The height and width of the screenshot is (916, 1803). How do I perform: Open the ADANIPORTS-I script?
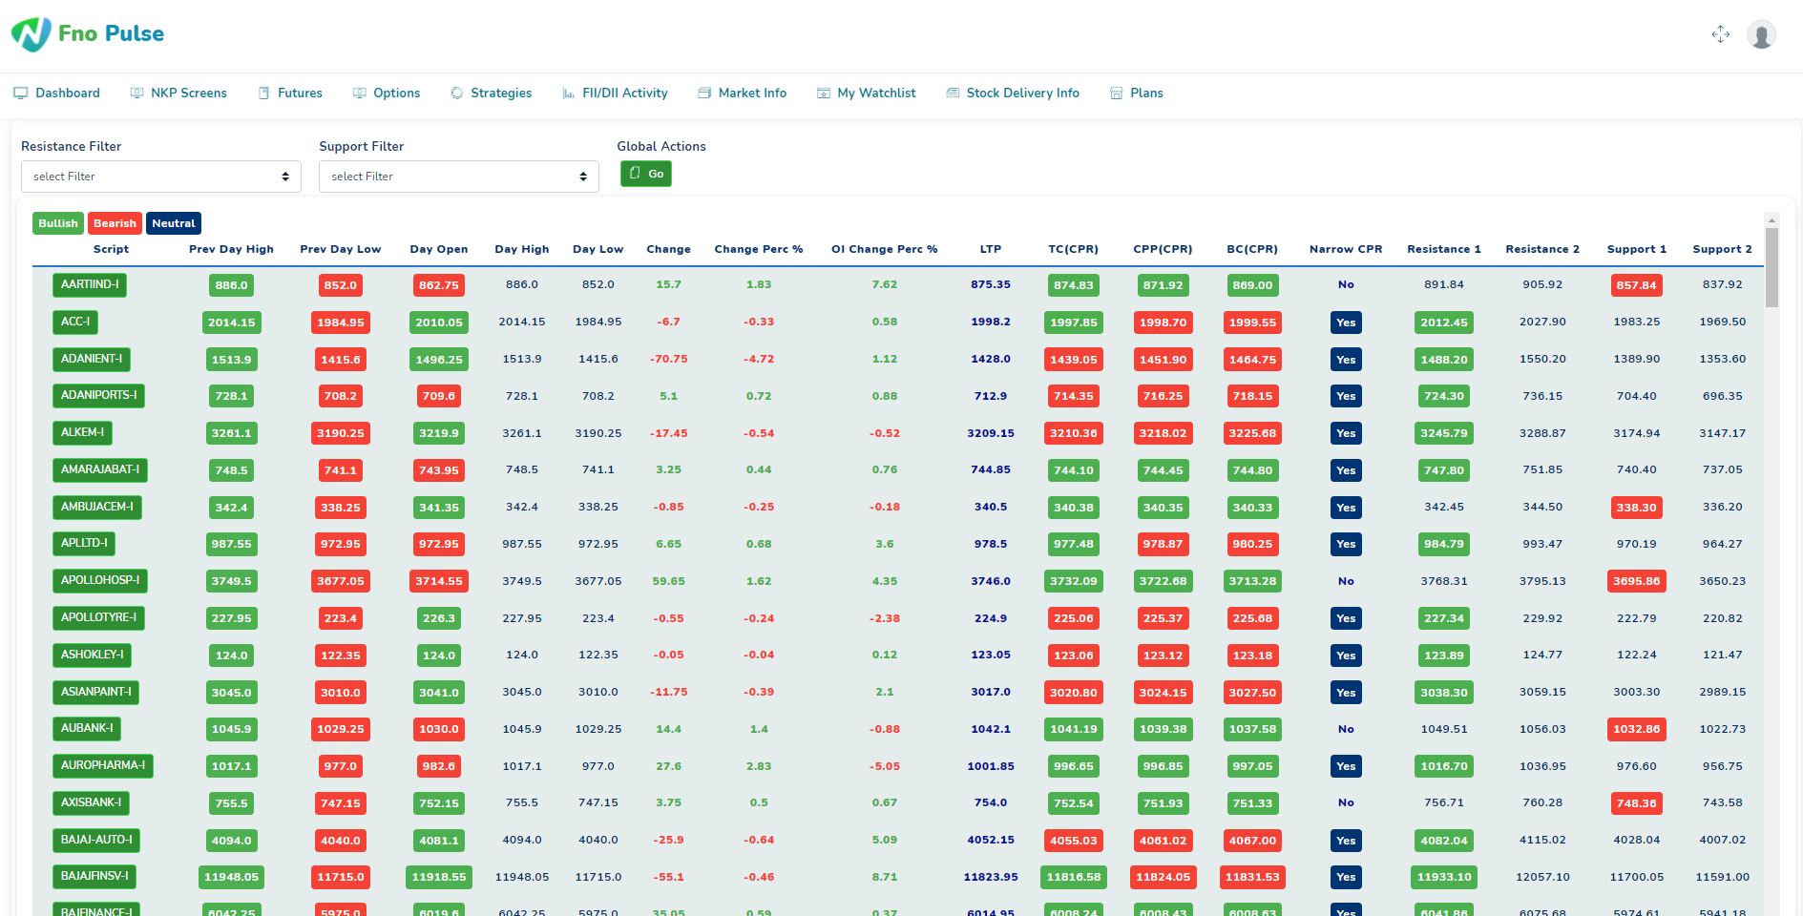(98, 395)
